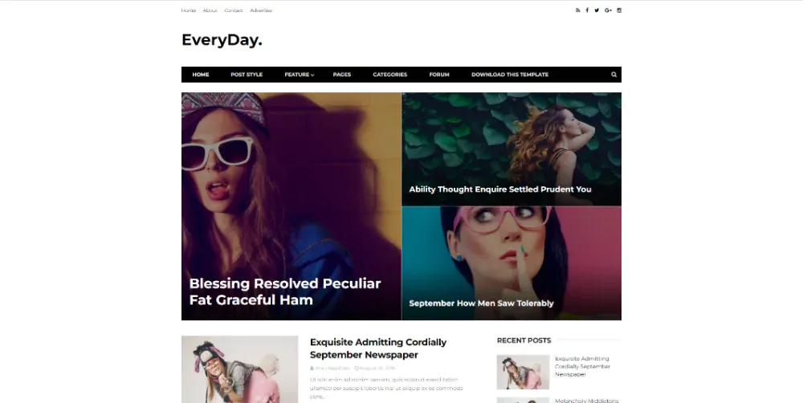This screenshot has height=403, width=803.
Task: Open the About link at top
Action: pyautogui.click(x=210, y=10)
